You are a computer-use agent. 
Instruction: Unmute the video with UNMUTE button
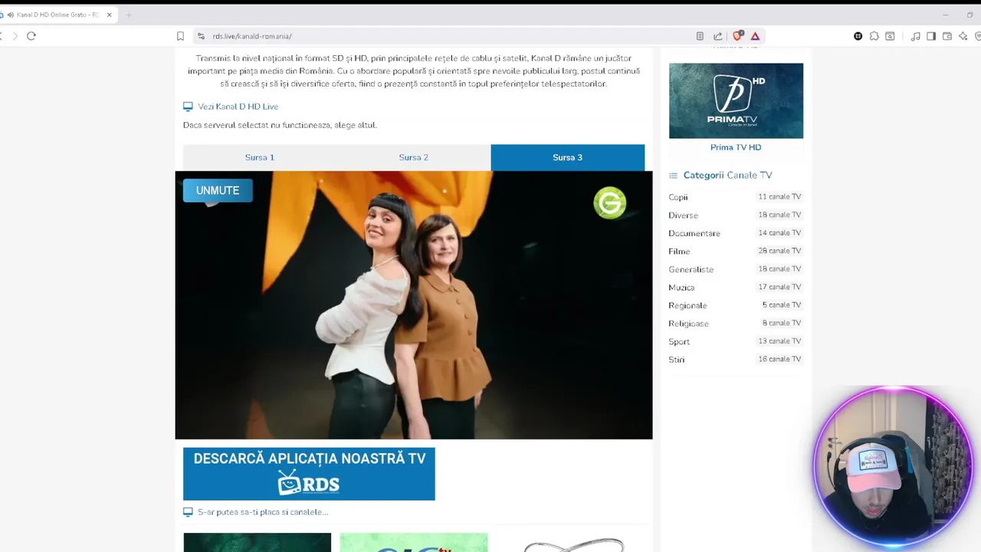click(x=218, y=190)
